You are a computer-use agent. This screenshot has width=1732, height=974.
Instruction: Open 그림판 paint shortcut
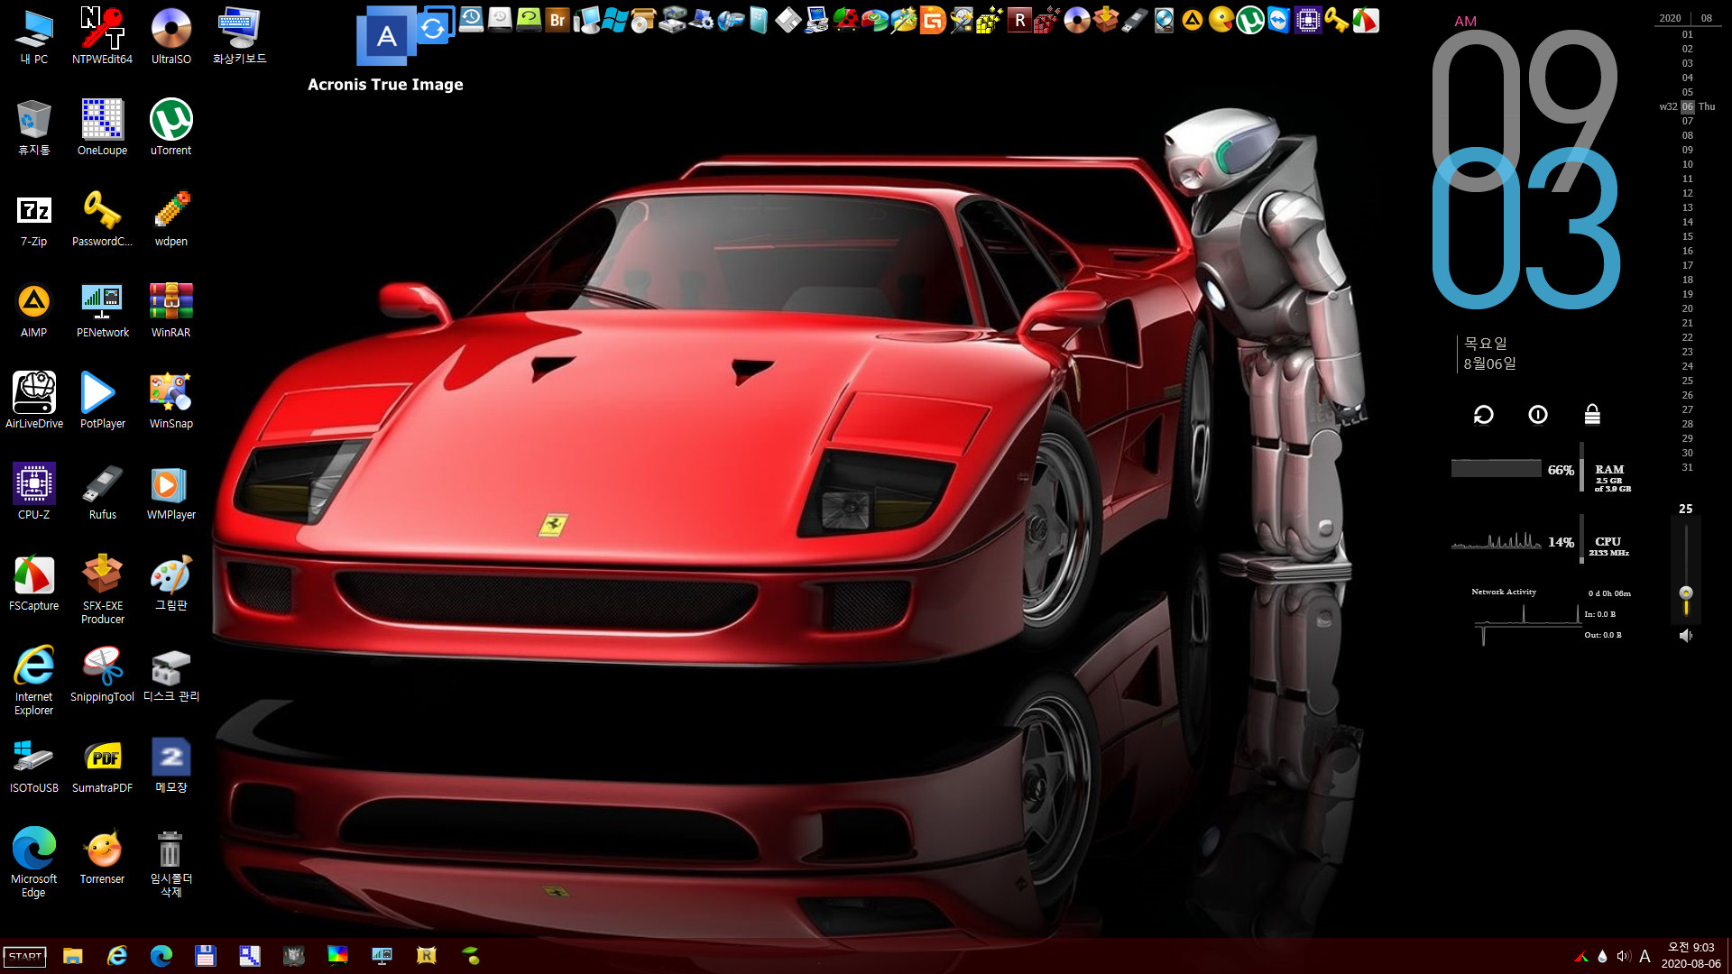coord(170,583)
